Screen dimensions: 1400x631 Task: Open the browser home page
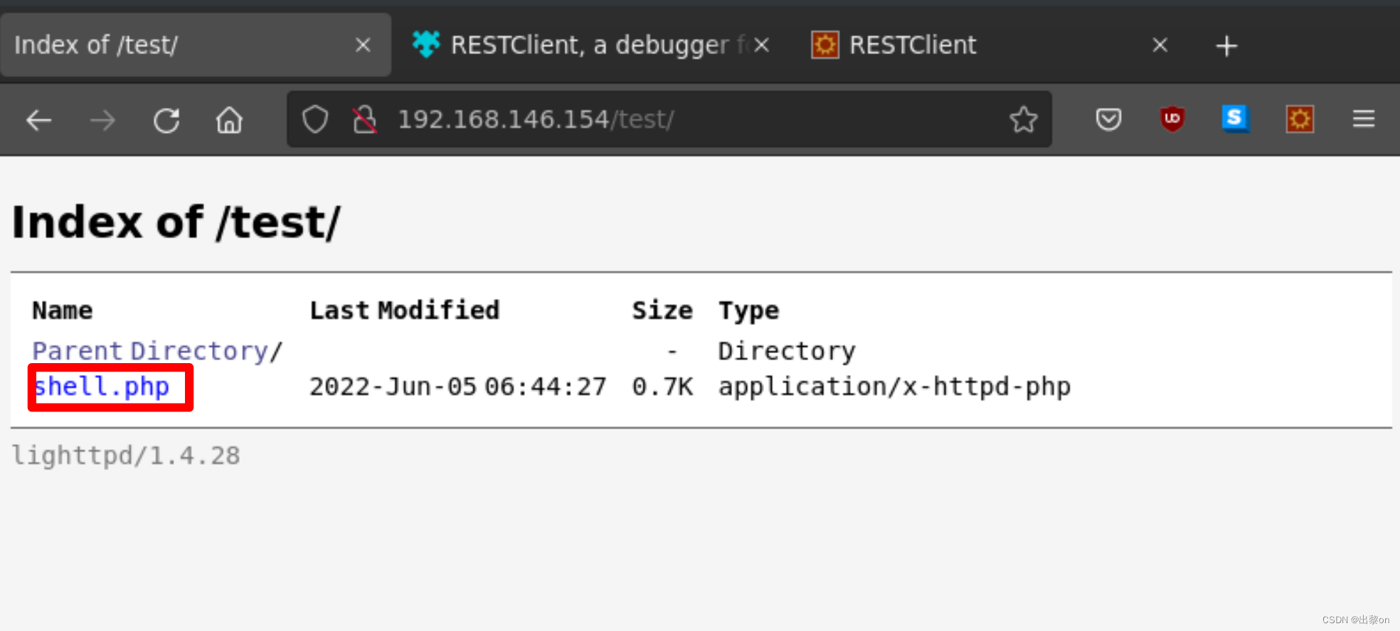click(x=229, y=120)
